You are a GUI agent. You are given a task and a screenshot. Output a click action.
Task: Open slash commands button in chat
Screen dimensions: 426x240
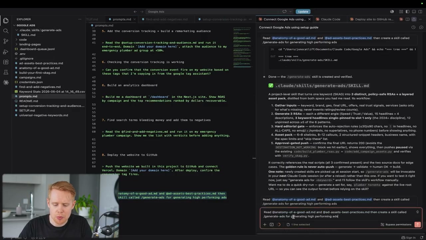pos(272,225)
